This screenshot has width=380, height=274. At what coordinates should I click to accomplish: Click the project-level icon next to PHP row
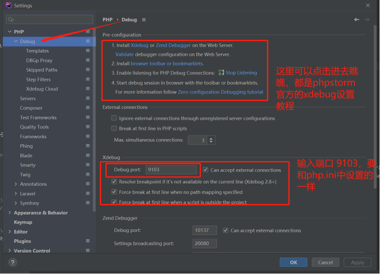tap(88, 32)
